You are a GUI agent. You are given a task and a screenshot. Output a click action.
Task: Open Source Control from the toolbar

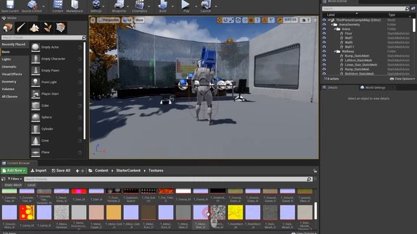pyautogui.click(x=32, y=5)
